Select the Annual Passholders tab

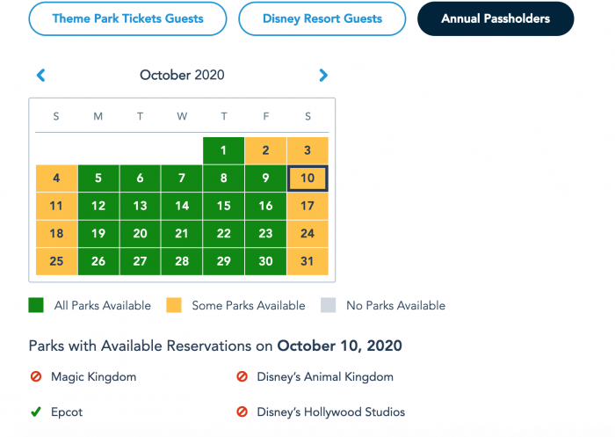coord(496,18)
